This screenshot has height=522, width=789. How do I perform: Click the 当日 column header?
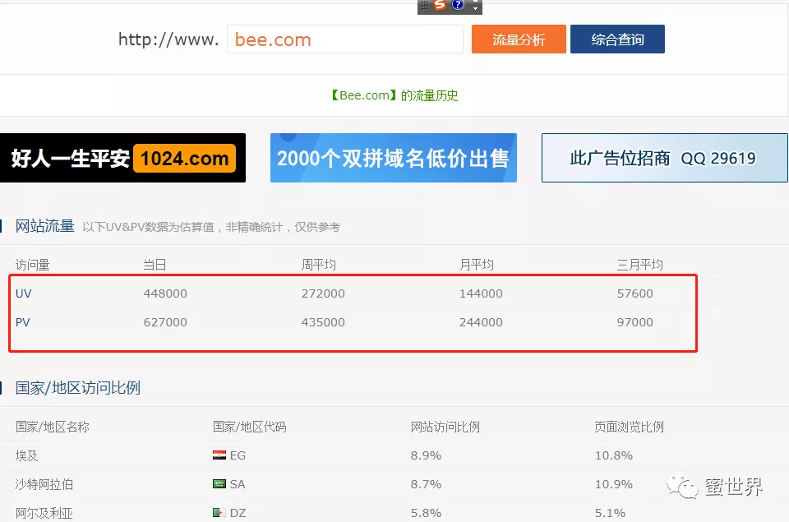click(155, 265)
